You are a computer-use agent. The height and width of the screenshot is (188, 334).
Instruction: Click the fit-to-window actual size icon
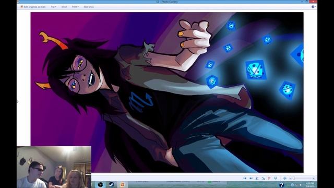pyautogui.click(x=284, y=178)
